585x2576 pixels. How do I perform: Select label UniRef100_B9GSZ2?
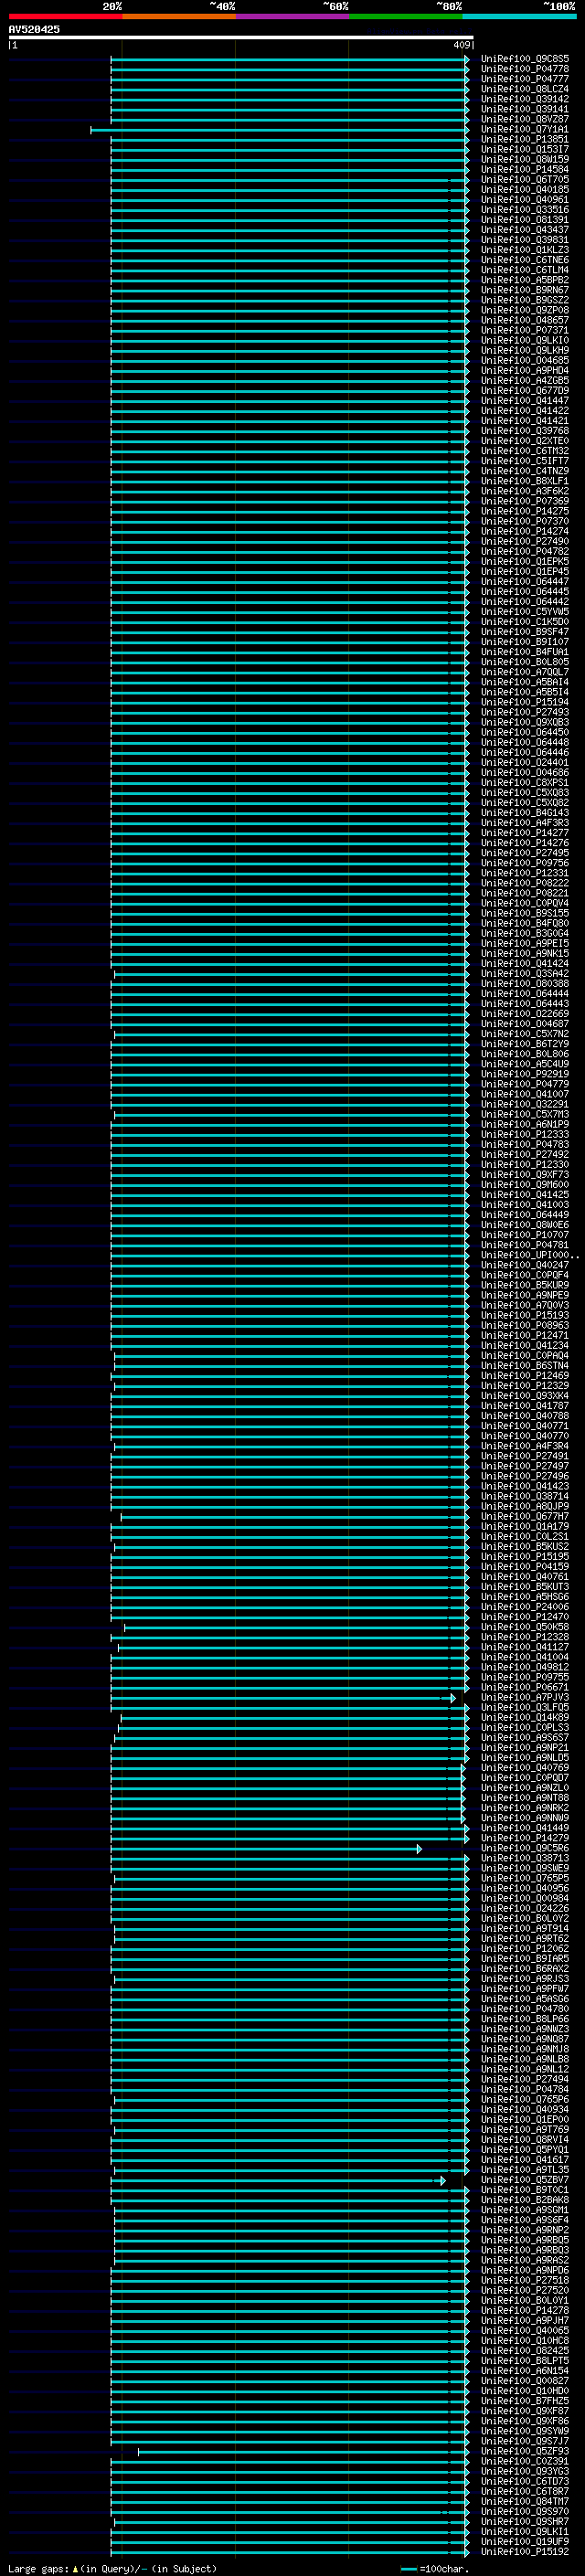click(524, 300)
